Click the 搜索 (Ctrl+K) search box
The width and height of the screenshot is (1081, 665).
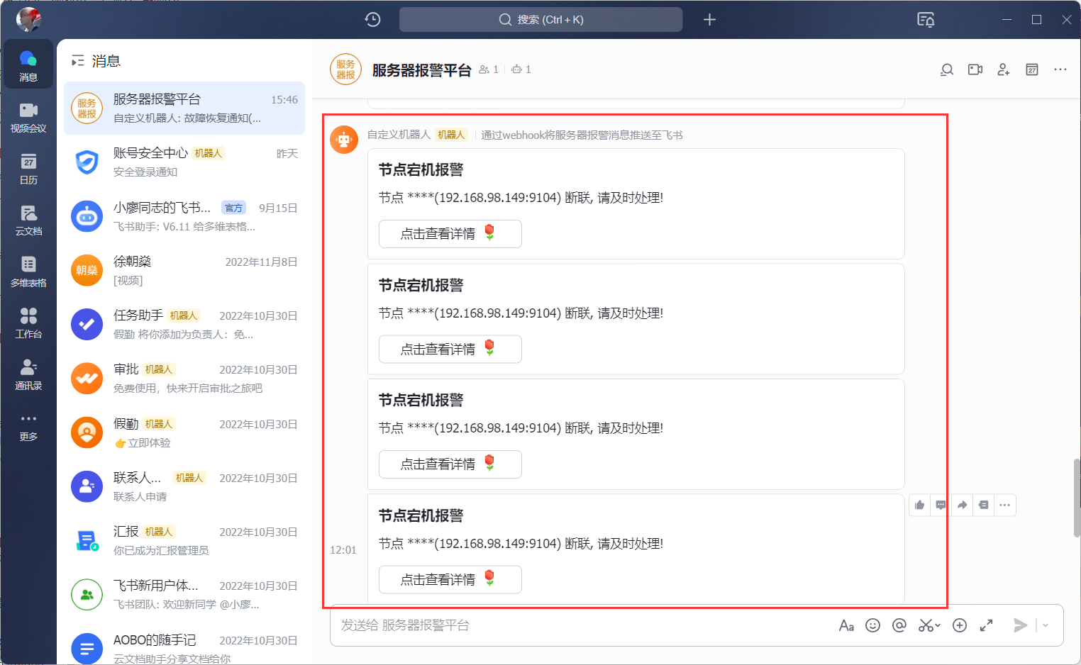[540, 20]
